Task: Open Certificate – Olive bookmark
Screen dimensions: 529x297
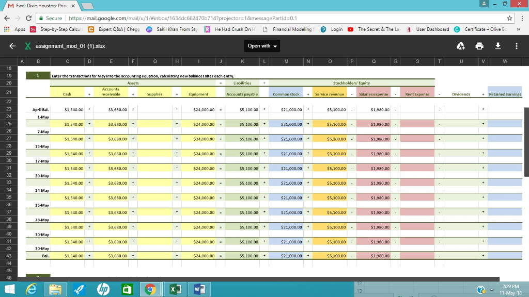Action: tap(480, 29)
